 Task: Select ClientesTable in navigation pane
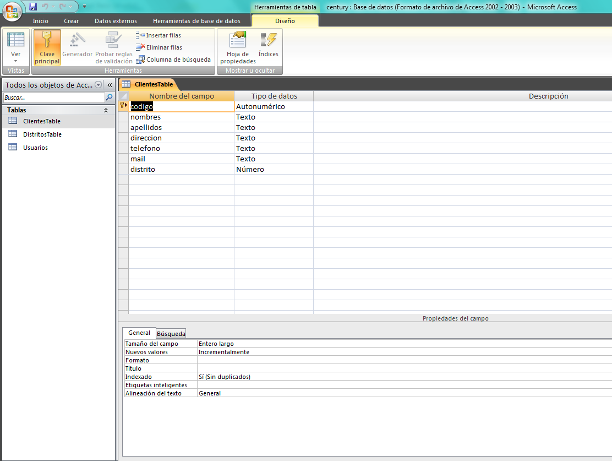point(58,121)
